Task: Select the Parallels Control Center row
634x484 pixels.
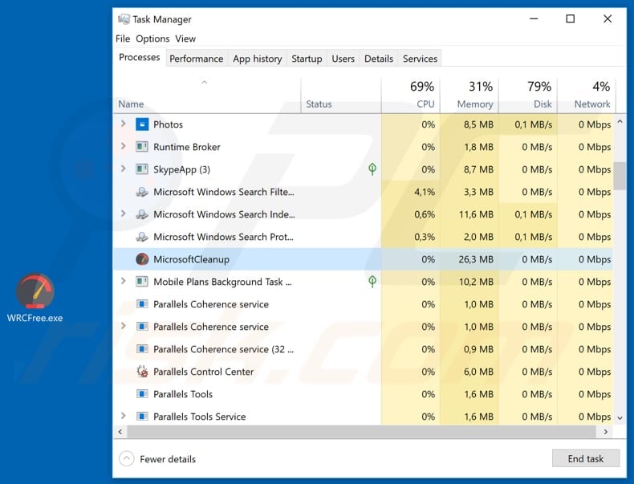Action: (363, 372)
